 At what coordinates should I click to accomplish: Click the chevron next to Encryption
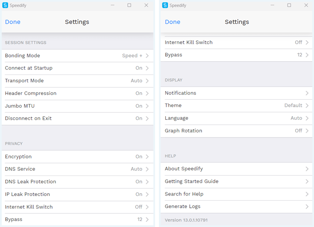click(x=147, y=157)
